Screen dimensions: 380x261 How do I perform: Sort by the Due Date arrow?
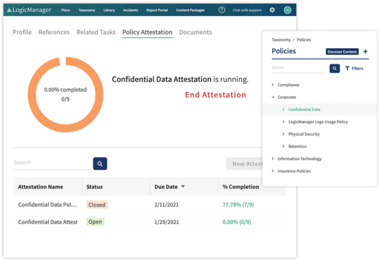tap(183, 186)
